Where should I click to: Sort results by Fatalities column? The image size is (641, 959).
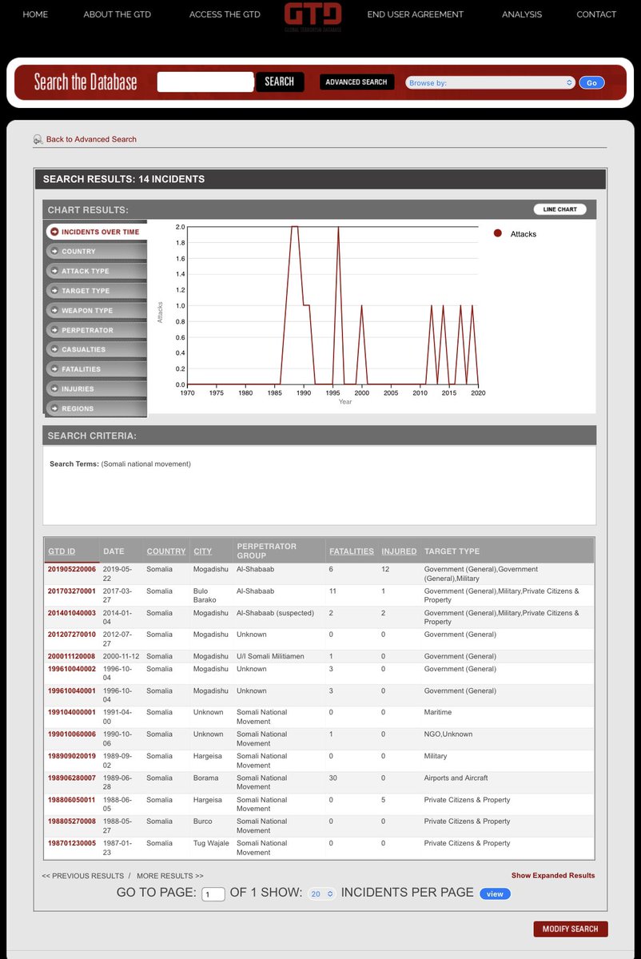(351, 551)
